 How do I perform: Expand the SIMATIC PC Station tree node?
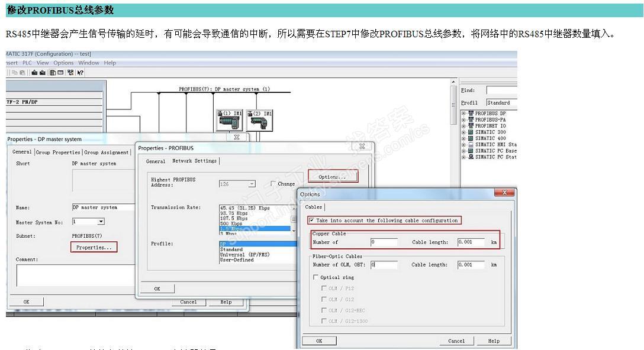click(463, 157)
